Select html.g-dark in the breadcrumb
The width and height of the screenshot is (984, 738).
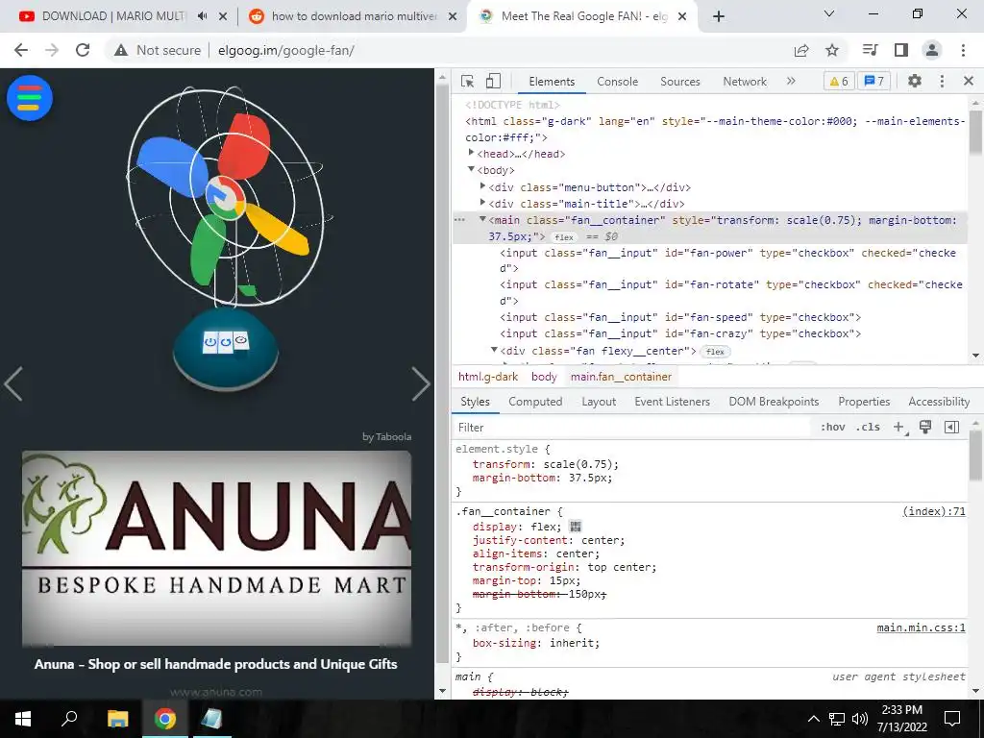488,377
